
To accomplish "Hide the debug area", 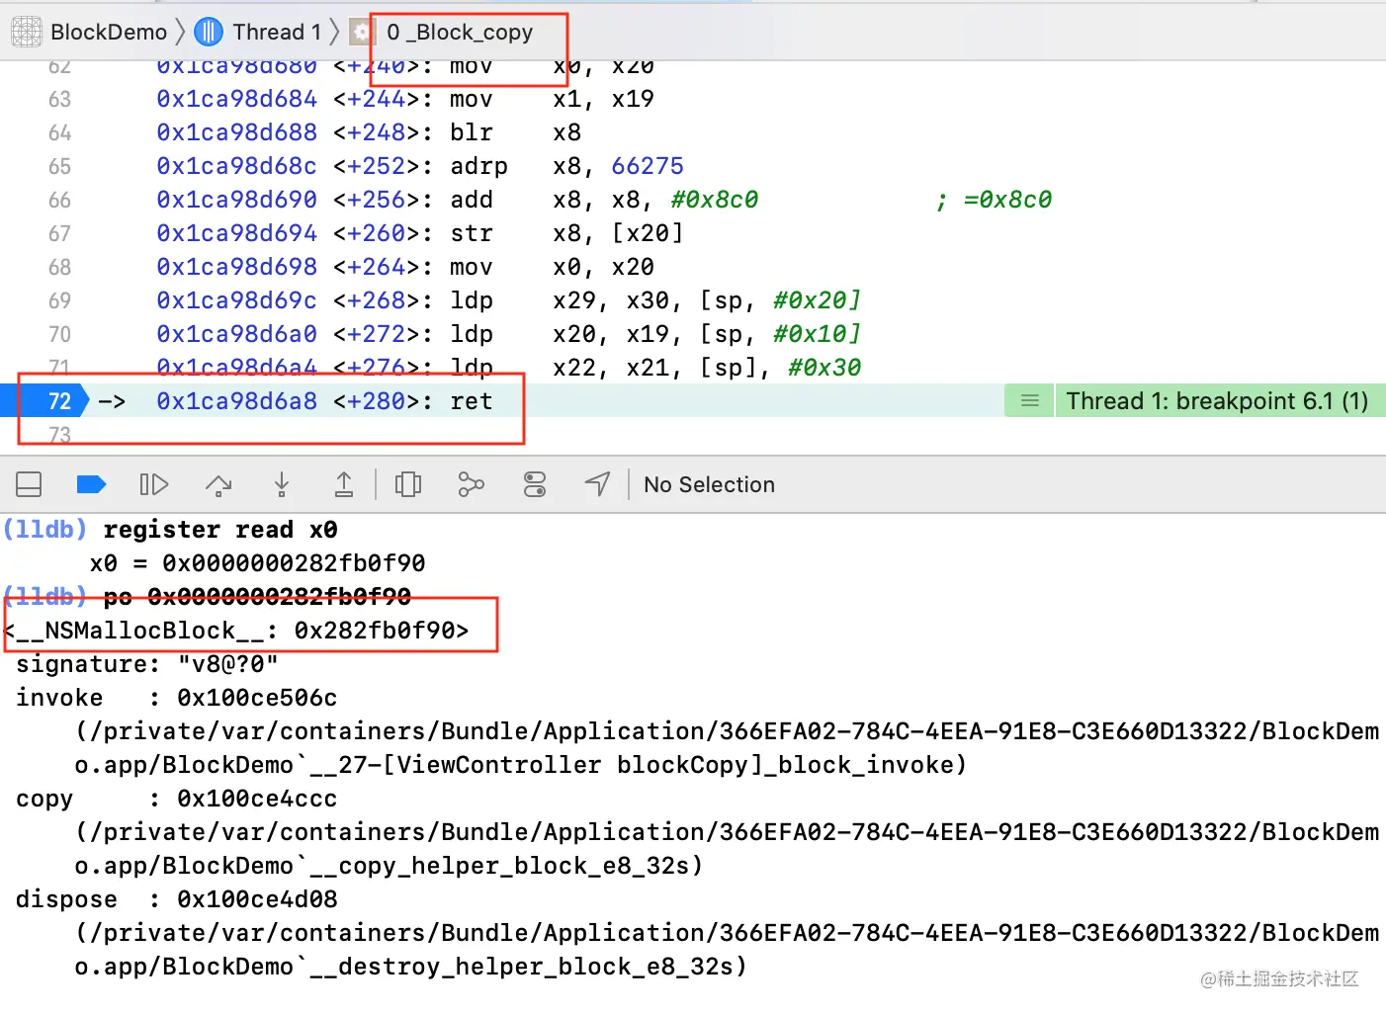I will click(29, 484).
